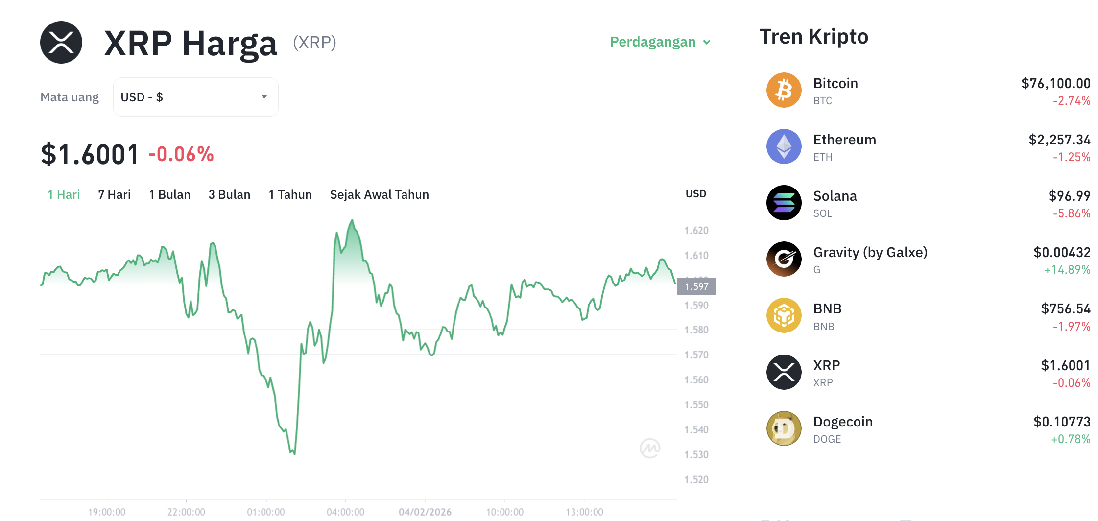Click the XRP icon in Tren Kripto list
This screenshot has height=521, width=1098.
point(783,372)
